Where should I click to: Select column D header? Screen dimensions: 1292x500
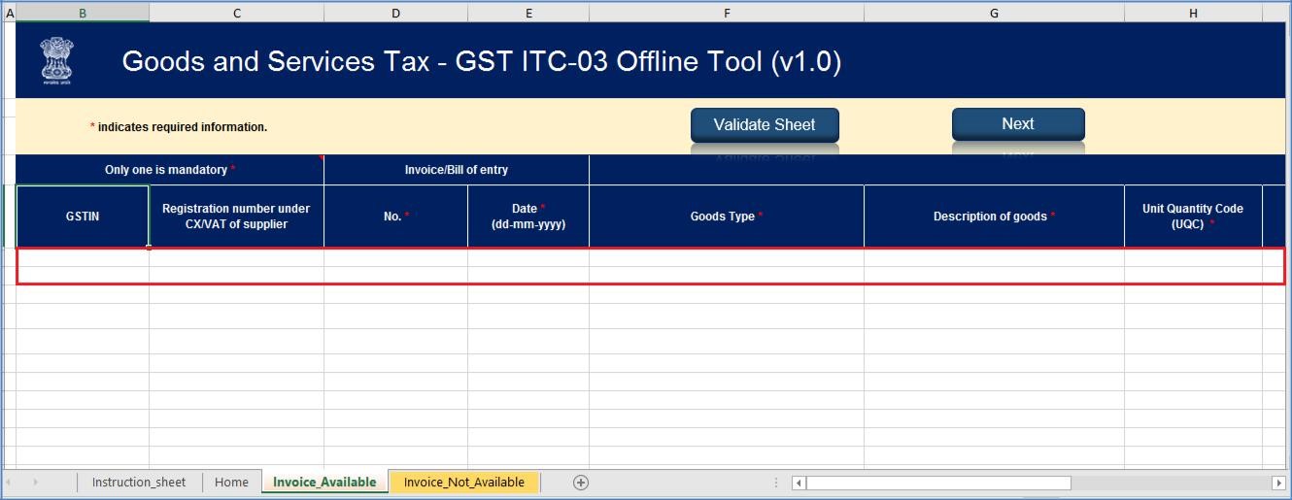(395, 13)
